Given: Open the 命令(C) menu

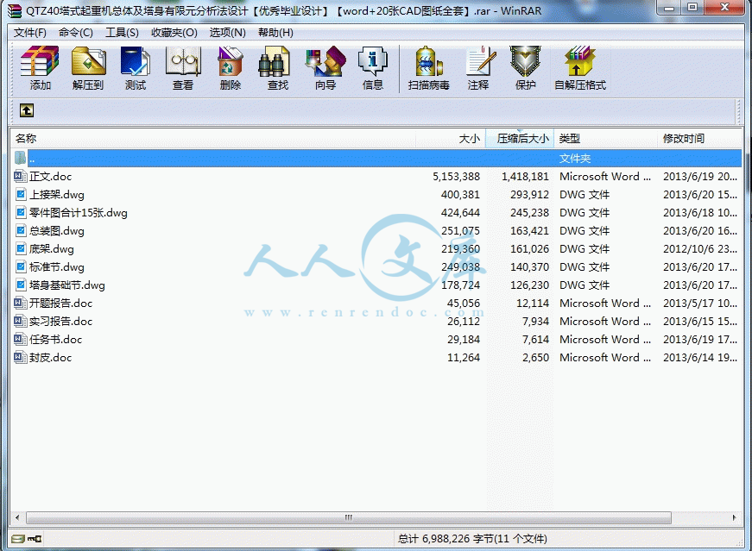Looking at the screenshot, I should (x=76, y=33).
